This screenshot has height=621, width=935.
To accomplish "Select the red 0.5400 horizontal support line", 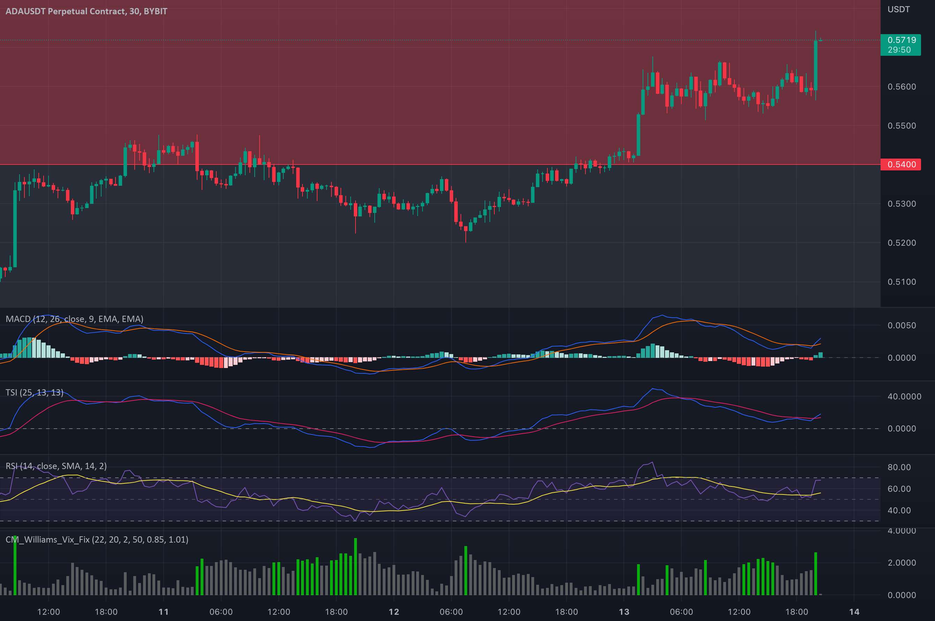I will 440,164.
